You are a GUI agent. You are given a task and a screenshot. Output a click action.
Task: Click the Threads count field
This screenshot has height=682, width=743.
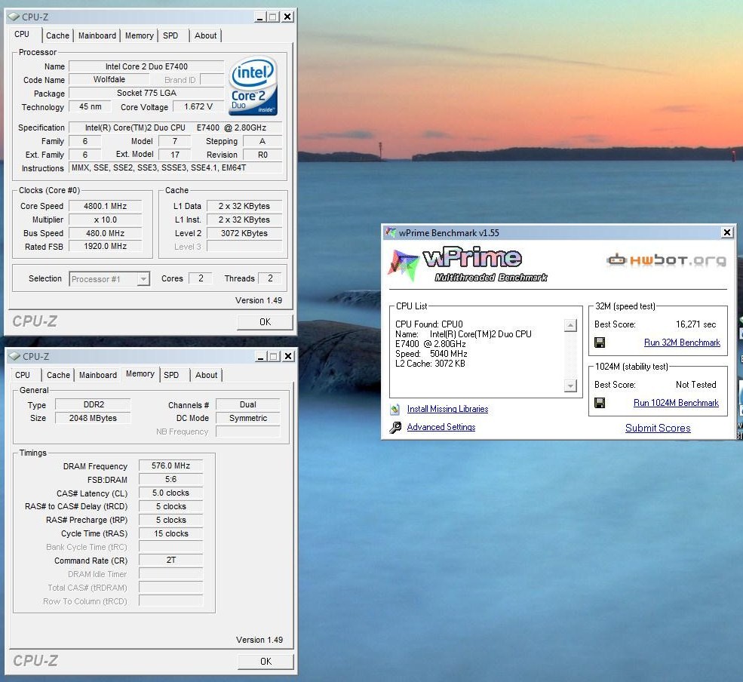[x=269, y=278]
